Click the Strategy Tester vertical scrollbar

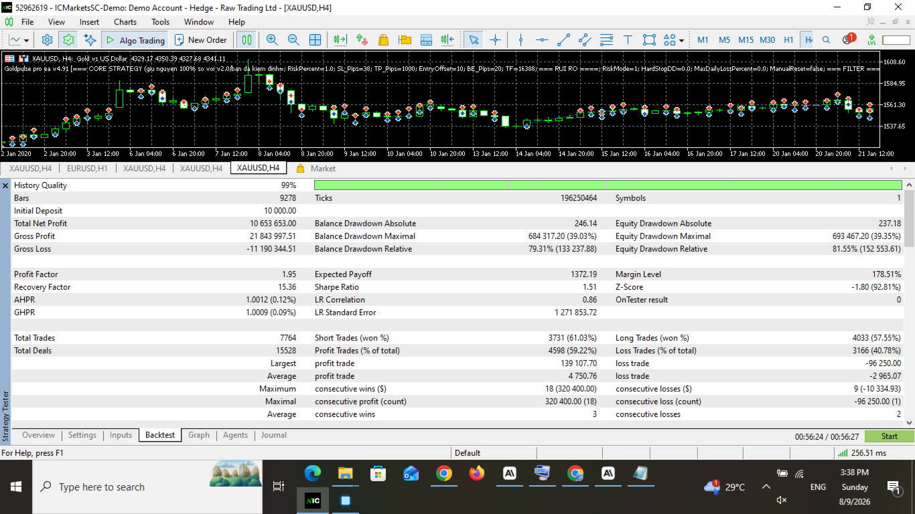(x=909, y=303)
